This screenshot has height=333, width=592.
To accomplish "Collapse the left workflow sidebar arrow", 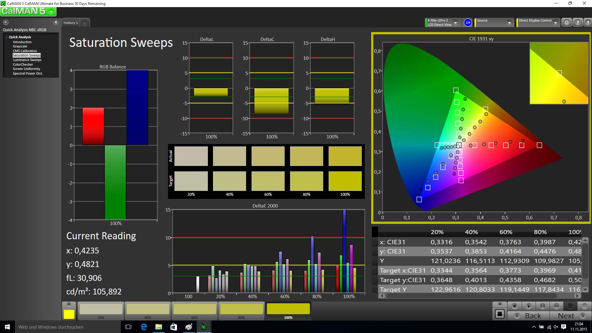I will click(56, 22).
